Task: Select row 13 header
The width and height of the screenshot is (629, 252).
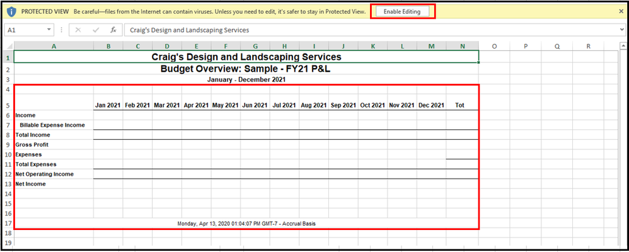Action: 8,184
